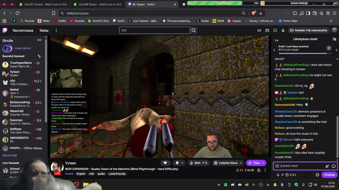Open Brave Leo AI sparkle icon
This screenshot has width=339, height=190.
pos(321,13)
